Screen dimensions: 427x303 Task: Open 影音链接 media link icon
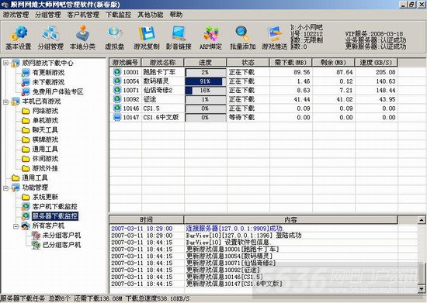179,33
